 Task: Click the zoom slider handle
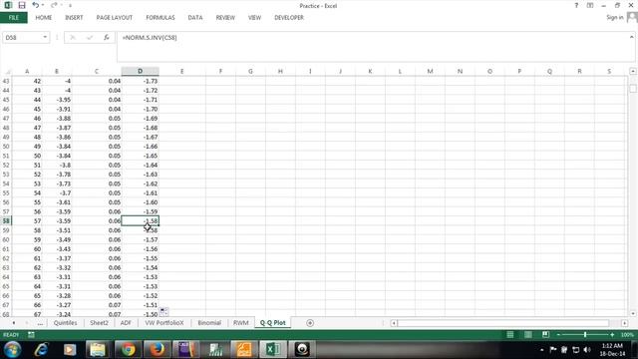[585, 335]
